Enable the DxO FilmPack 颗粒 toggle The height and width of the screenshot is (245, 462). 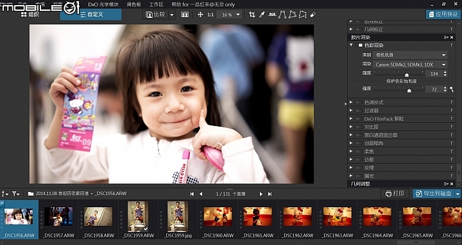[x=359, y=119]
